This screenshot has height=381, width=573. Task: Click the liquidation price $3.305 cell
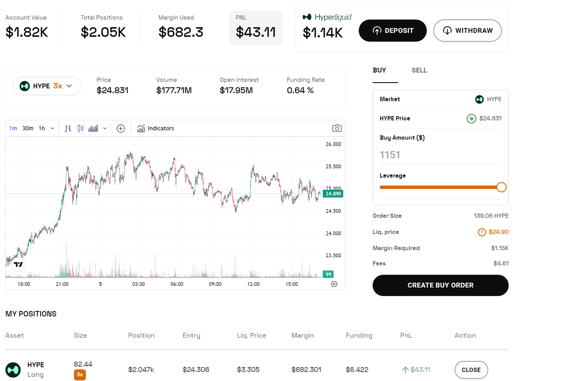[x=249, y=370]
